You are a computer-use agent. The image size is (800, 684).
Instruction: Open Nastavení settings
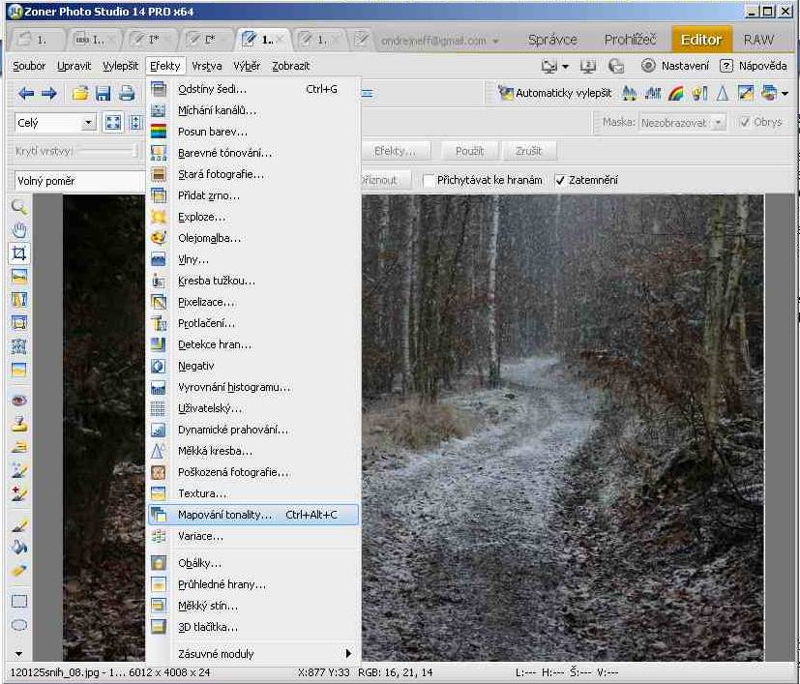pos(675,66)
